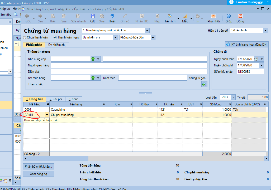
Task: Open the Chi phí tab
Action: click(x=55, y=99)
